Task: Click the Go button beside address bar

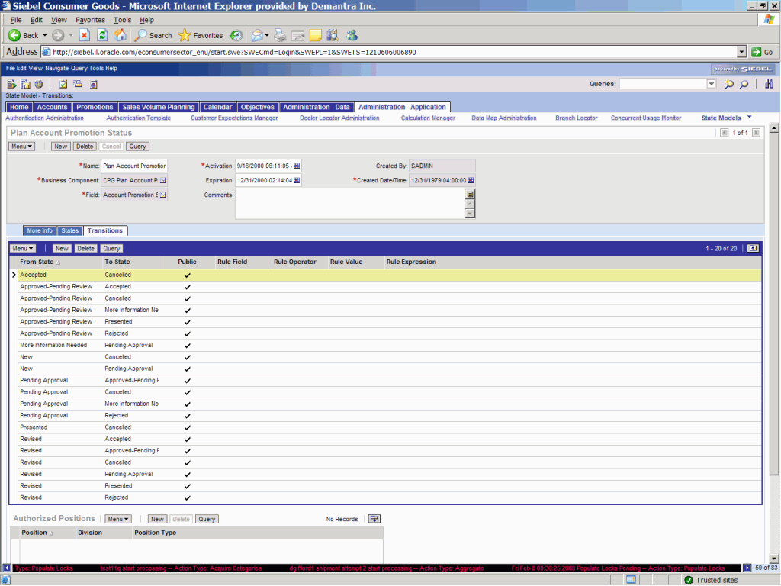Action: (763, 52)
